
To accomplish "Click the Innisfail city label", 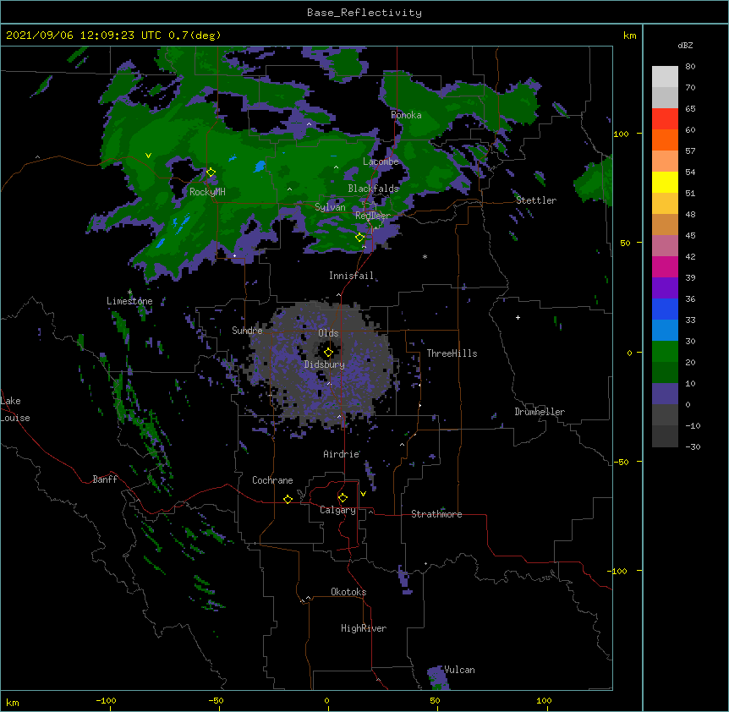I will pyautogui.click(x=351, y=276).
